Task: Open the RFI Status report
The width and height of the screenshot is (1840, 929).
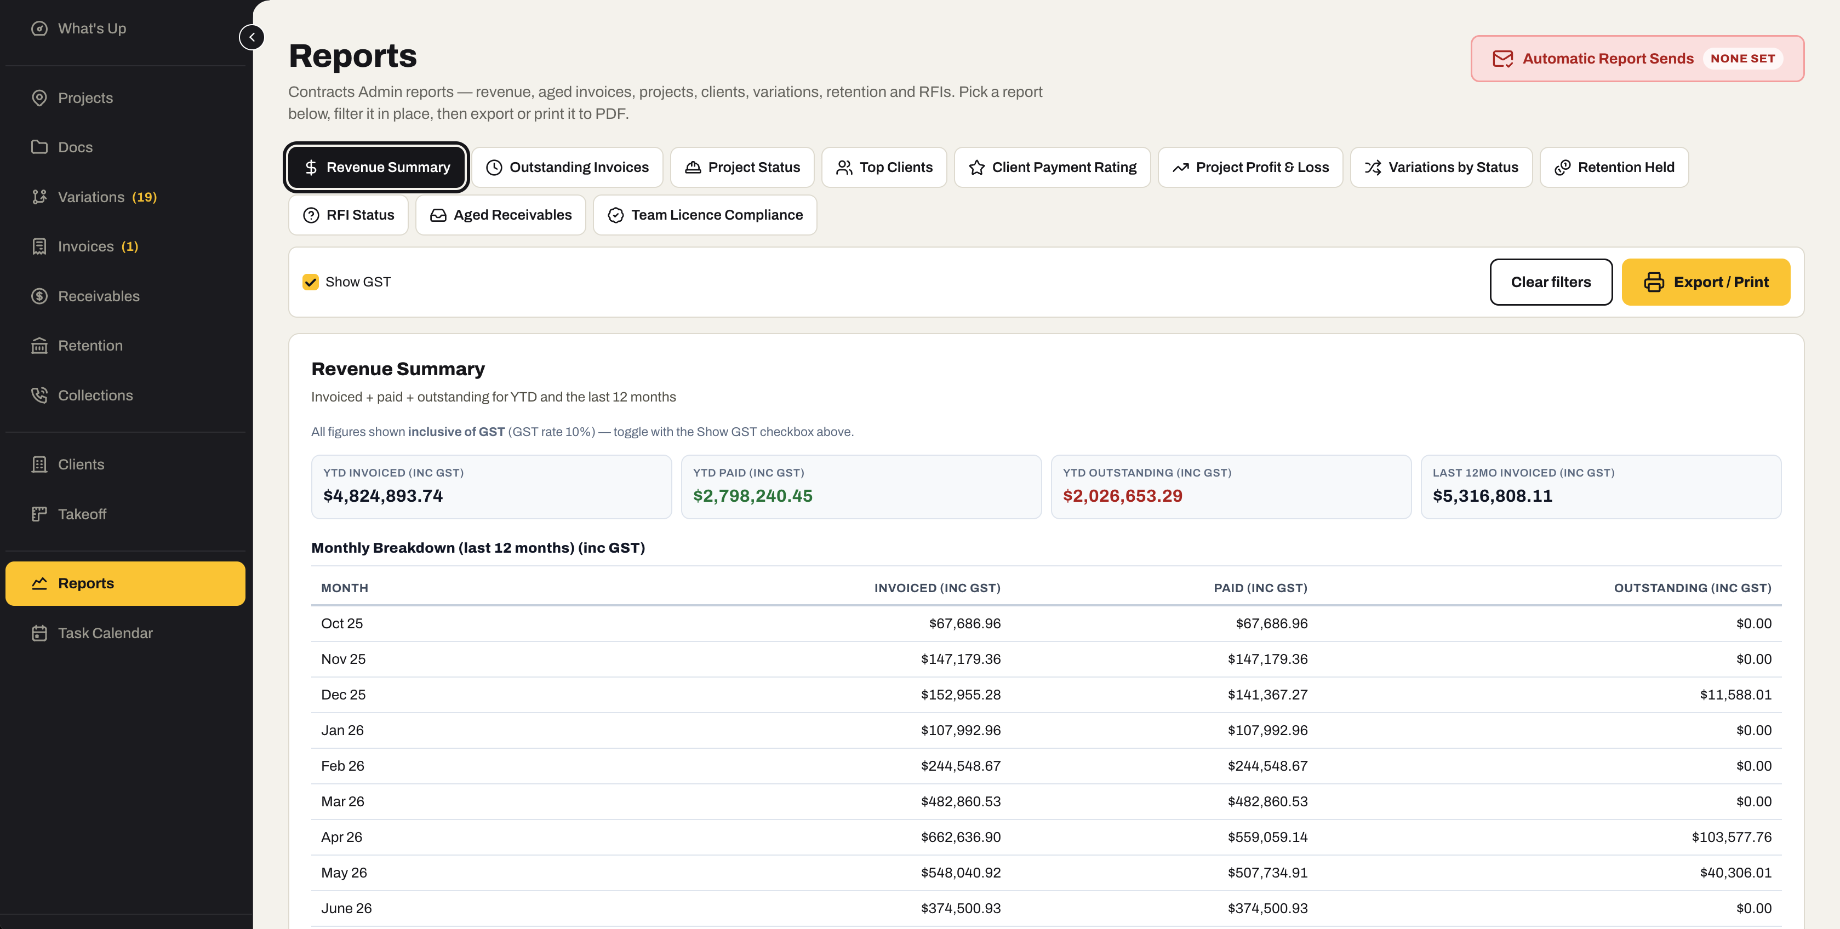Action: coord(348,215)
